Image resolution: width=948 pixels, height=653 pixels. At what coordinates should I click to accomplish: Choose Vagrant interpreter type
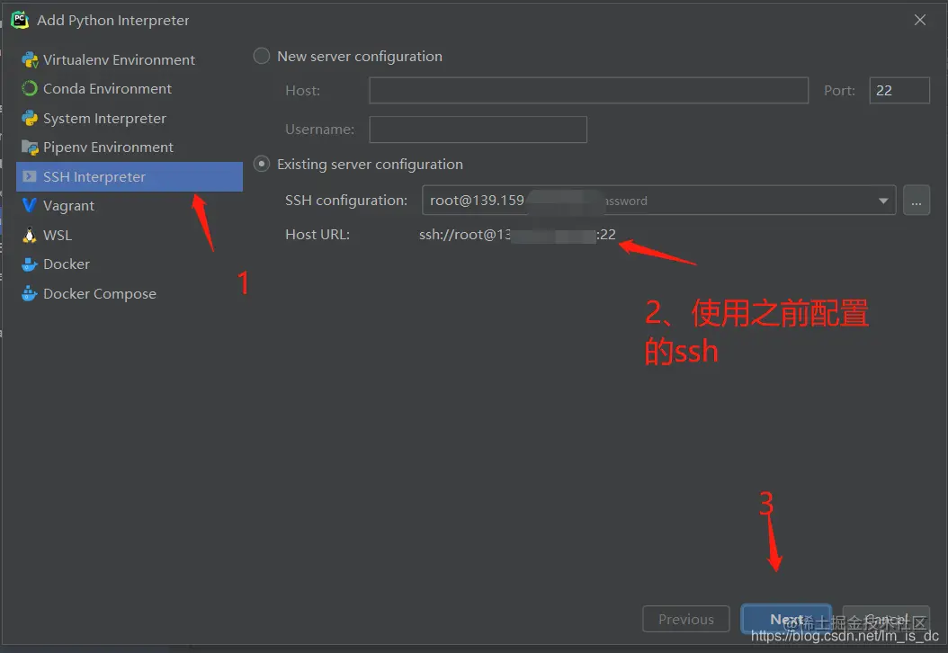(130, 206)
